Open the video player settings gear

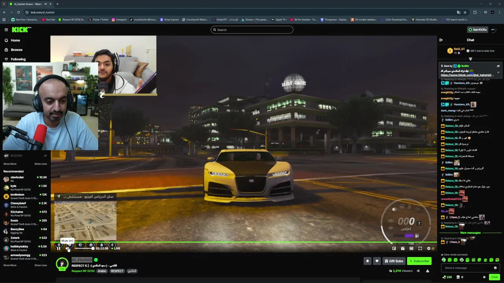[x=429, y=248]
